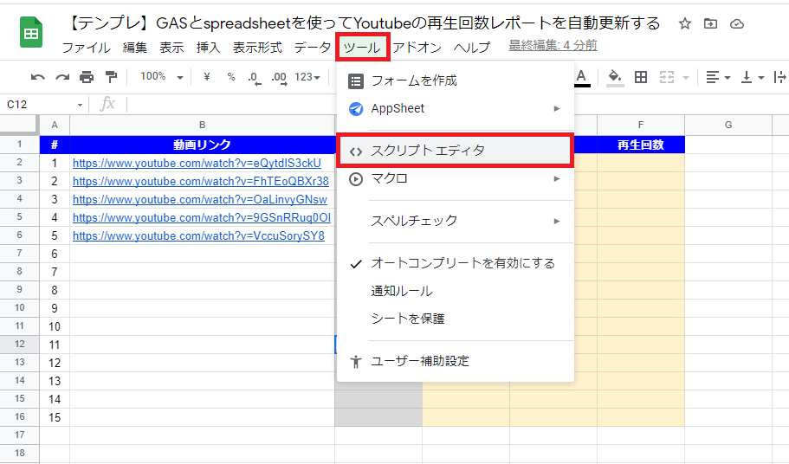
Task: Select column F header
Action: pyautogui.click(x=641, y=126)
